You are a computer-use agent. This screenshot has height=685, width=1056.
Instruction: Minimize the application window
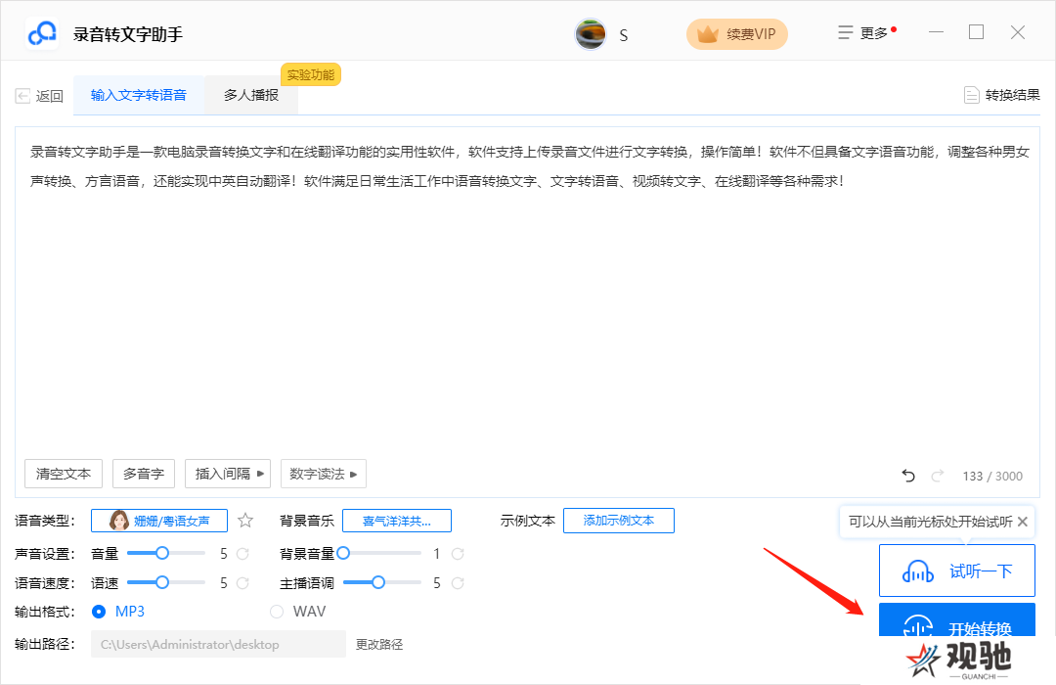[x=936, y=32]
